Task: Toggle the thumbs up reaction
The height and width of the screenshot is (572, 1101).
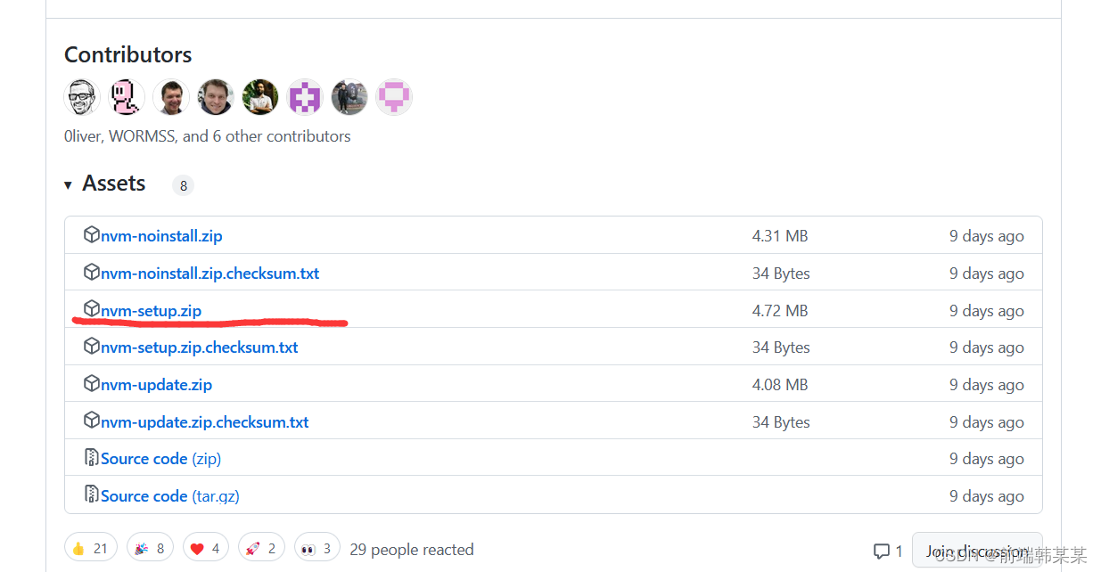Action: [91, 549]
